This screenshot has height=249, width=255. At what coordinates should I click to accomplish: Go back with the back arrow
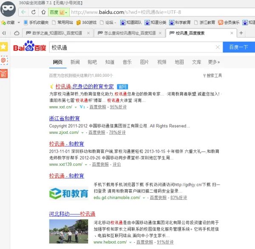[x=23, y=12]
